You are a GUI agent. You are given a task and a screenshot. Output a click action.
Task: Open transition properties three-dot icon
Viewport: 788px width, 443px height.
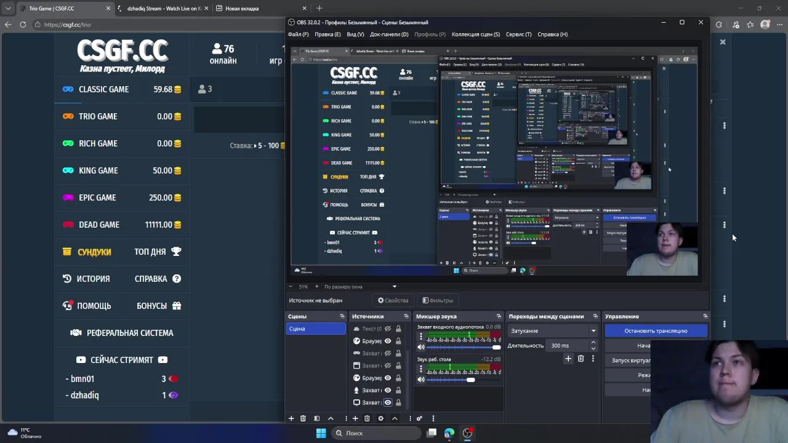click(x=593, y=359)
